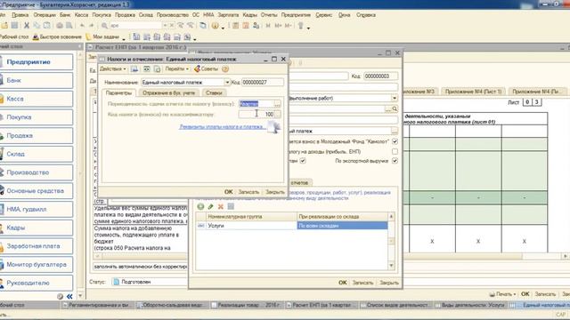
Task: Click the magnifier lookup icon in the Виды деятельности window
Action: (x=395, y=108)
